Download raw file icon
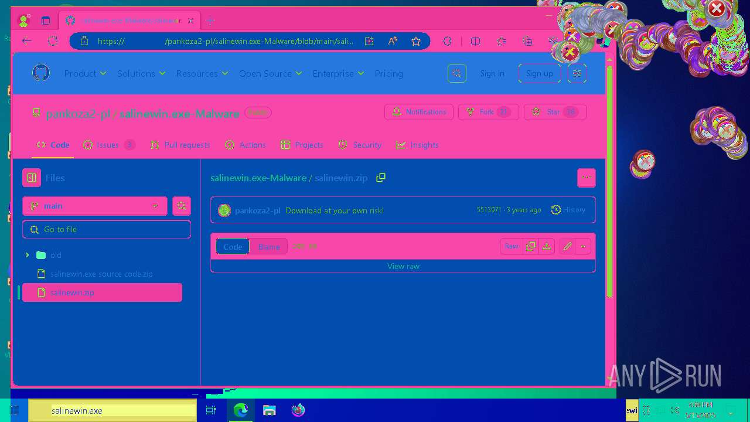Viewport: 750px width, 422px height. coord(547,246)
